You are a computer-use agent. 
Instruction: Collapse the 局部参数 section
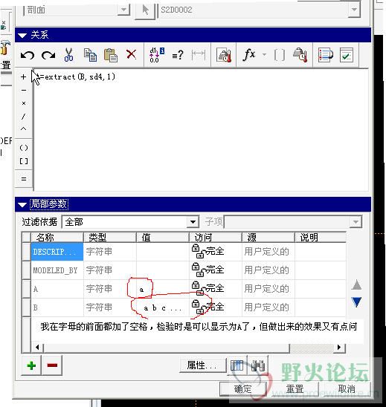[22, 204]
